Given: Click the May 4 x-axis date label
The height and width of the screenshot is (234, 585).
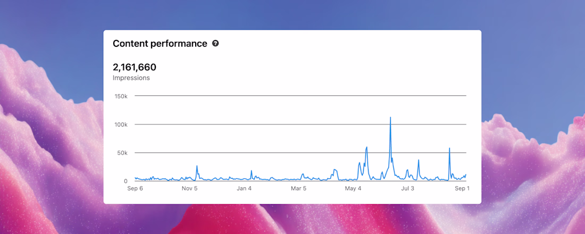Looking at the screenshot, I should click(353, 188).
